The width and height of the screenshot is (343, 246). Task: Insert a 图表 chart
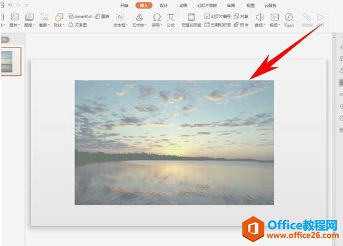102,16
